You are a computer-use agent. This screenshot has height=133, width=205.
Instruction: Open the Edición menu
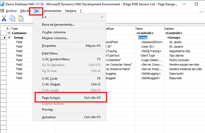click(x=25, y=11)
